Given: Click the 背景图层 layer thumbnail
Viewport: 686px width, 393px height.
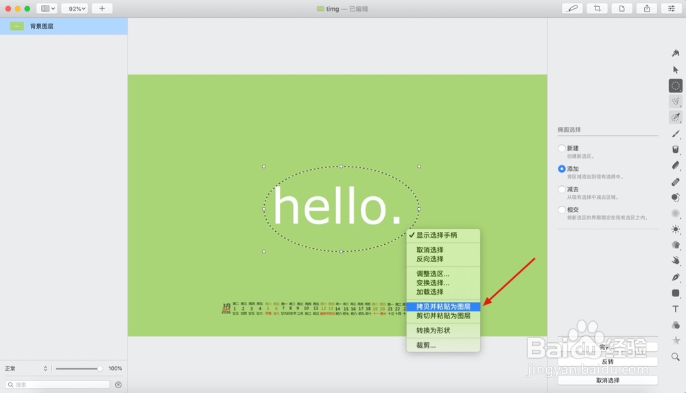Looking at the screenshot, I should (17, 26).
